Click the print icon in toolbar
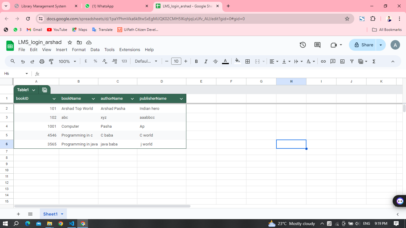406x228 pixels. [42, 61]
